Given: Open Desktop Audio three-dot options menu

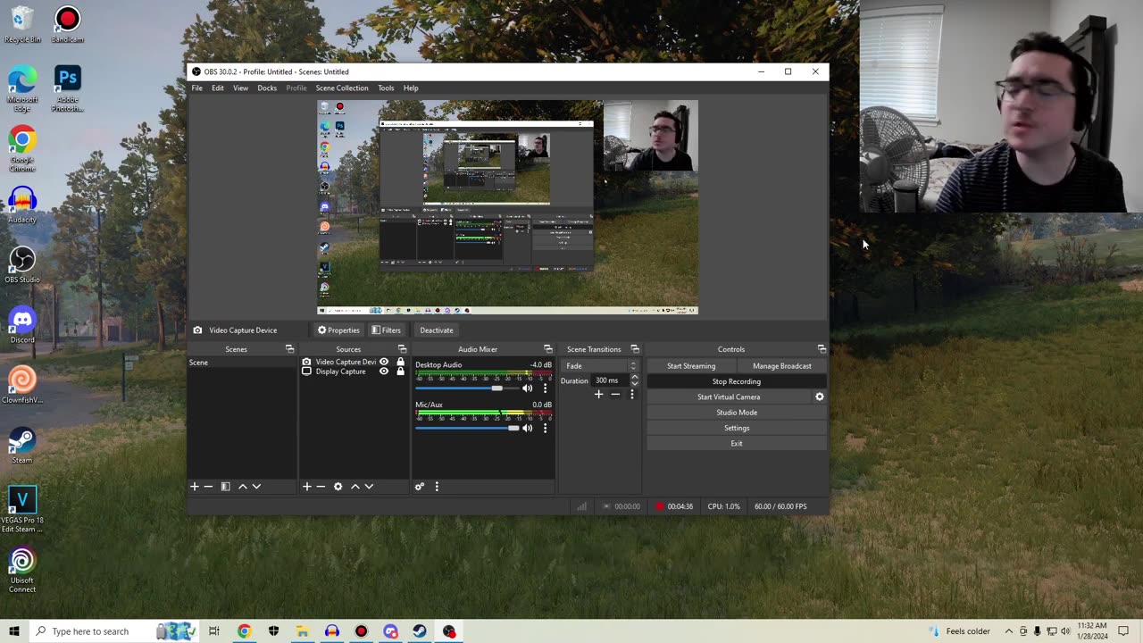Looking at the screenshot, I should pyautogui.click(x=545, y=388).
